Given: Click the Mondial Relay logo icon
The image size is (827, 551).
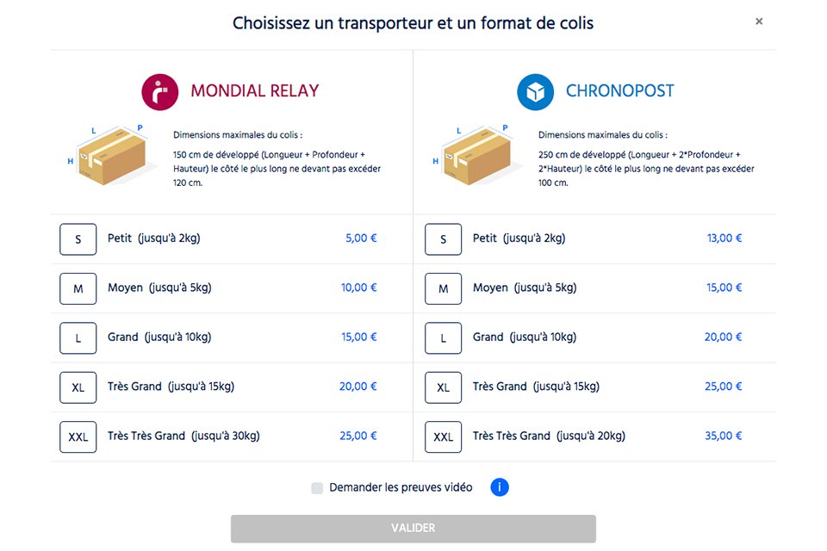Looking at the screenshot, I should 160,92.
